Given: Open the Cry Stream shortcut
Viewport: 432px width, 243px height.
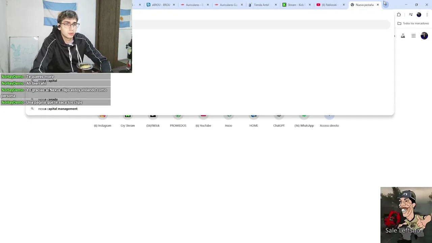Looking at the screenshot, I should point(128,120).
